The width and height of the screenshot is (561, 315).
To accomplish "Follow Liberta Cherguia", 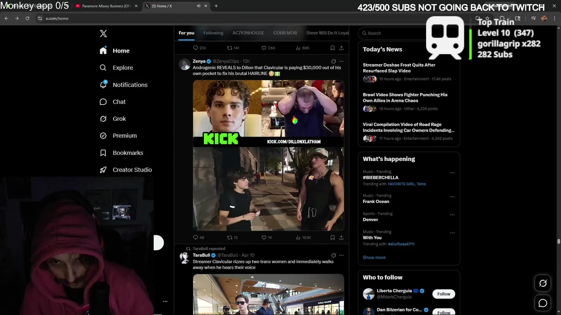I will click(444, 294).
